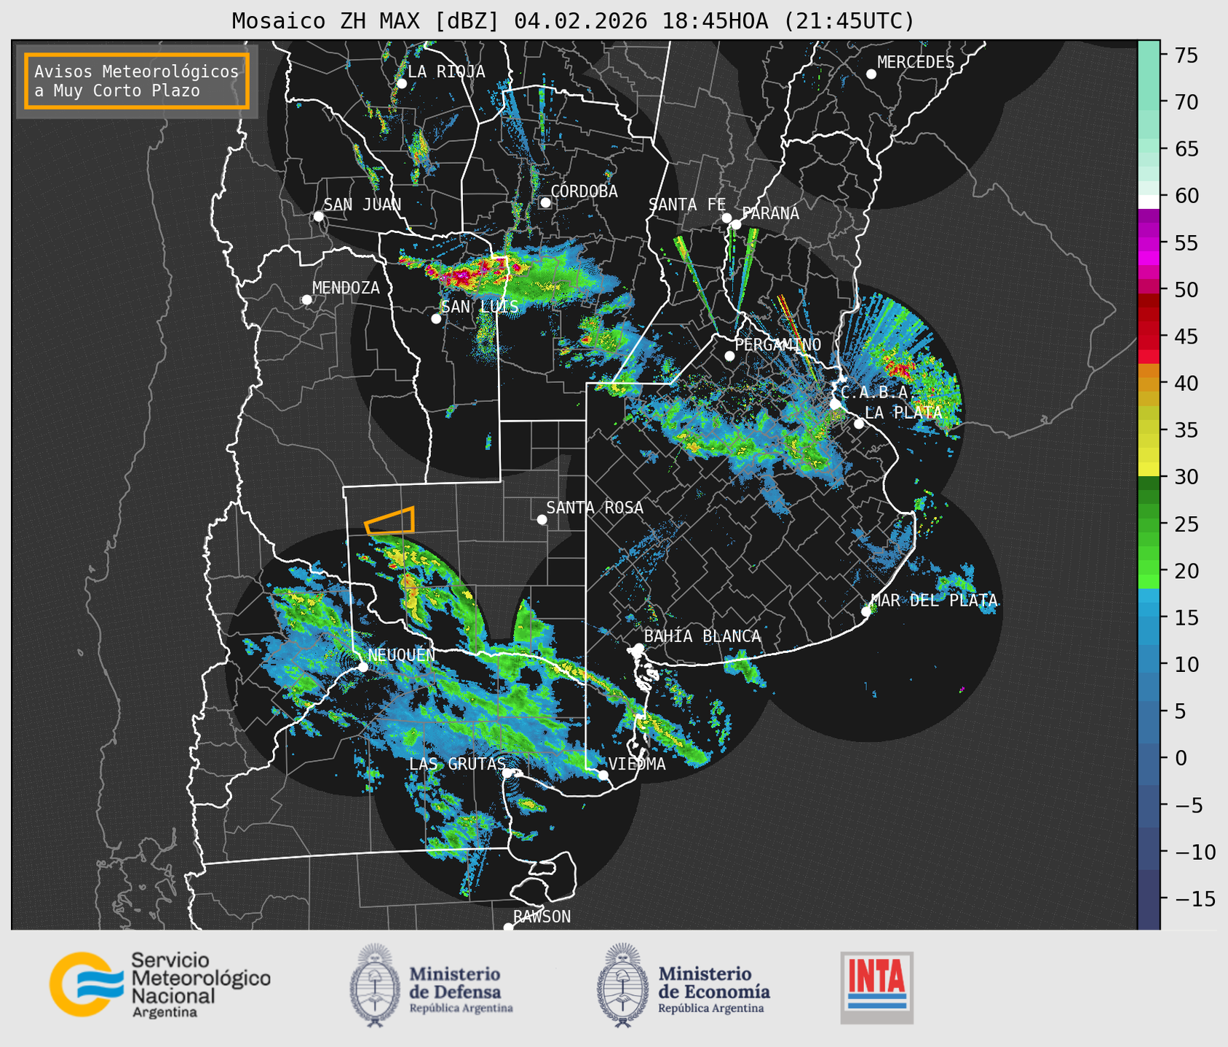Image resolution: width=1228 pixels, height=1047 pixels.
Task: Click the blue 10 dBZ color on the scale
Action: pyautogui.click(x=1149, y=664)
